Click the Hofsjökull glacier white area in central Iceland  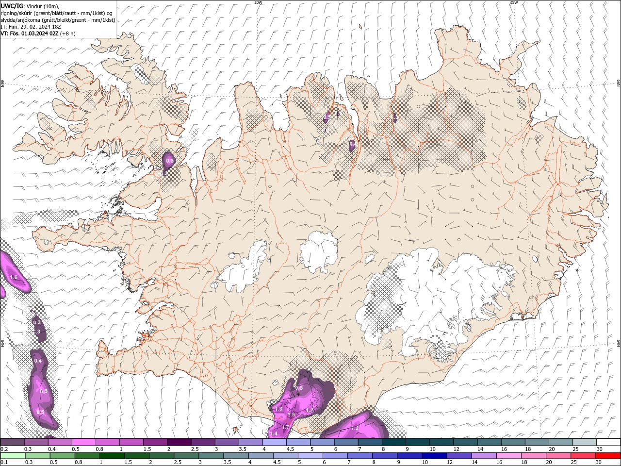(x=319, y=251)
